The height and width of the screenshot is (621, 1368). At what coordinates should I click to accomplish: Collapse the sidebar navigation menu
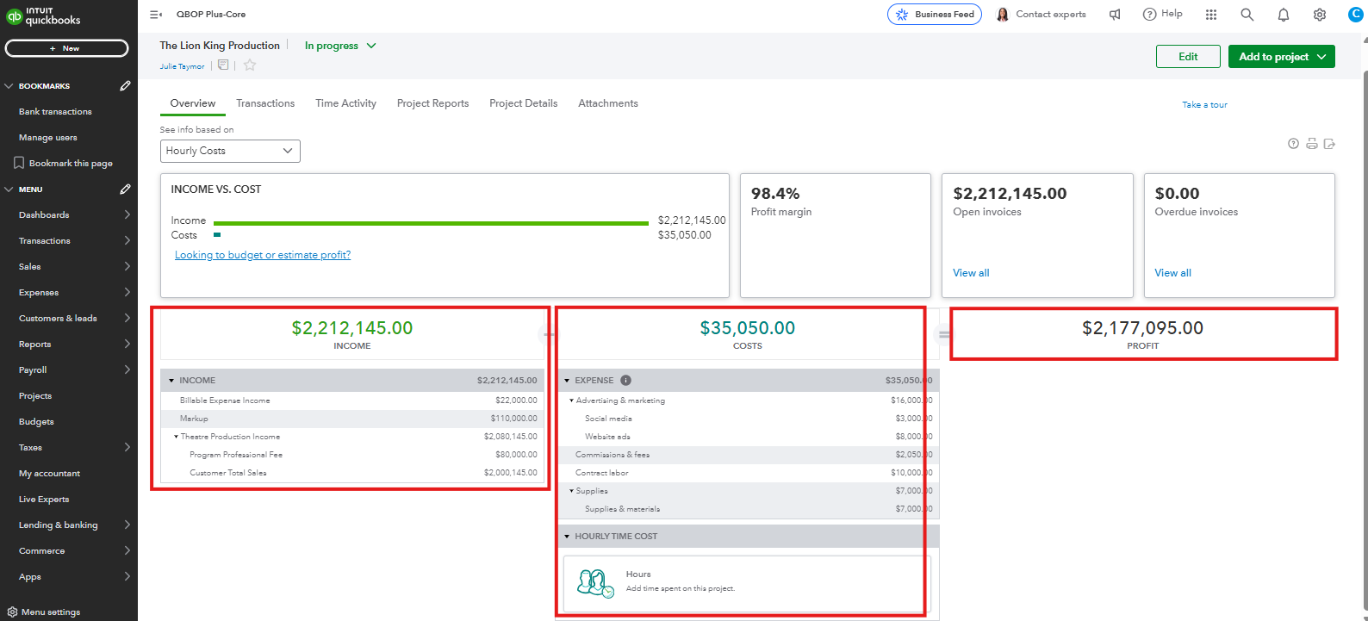coord(156,15)
